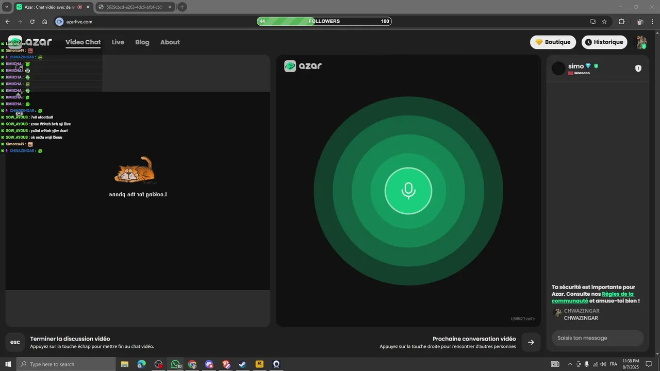
Task: Close the Azar browser tab
Action: point(87,7)
